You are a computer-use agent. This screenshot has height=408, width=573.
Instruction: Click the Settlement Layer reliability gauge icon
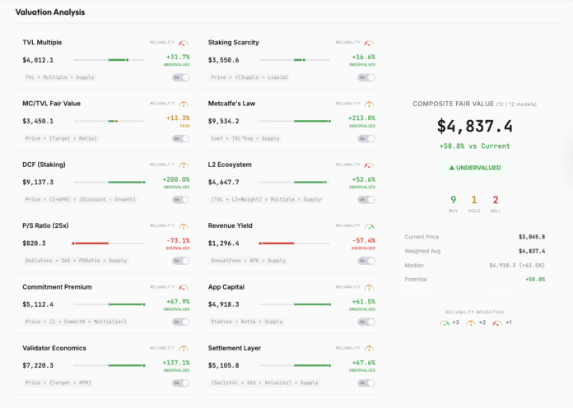coord(369,349)
